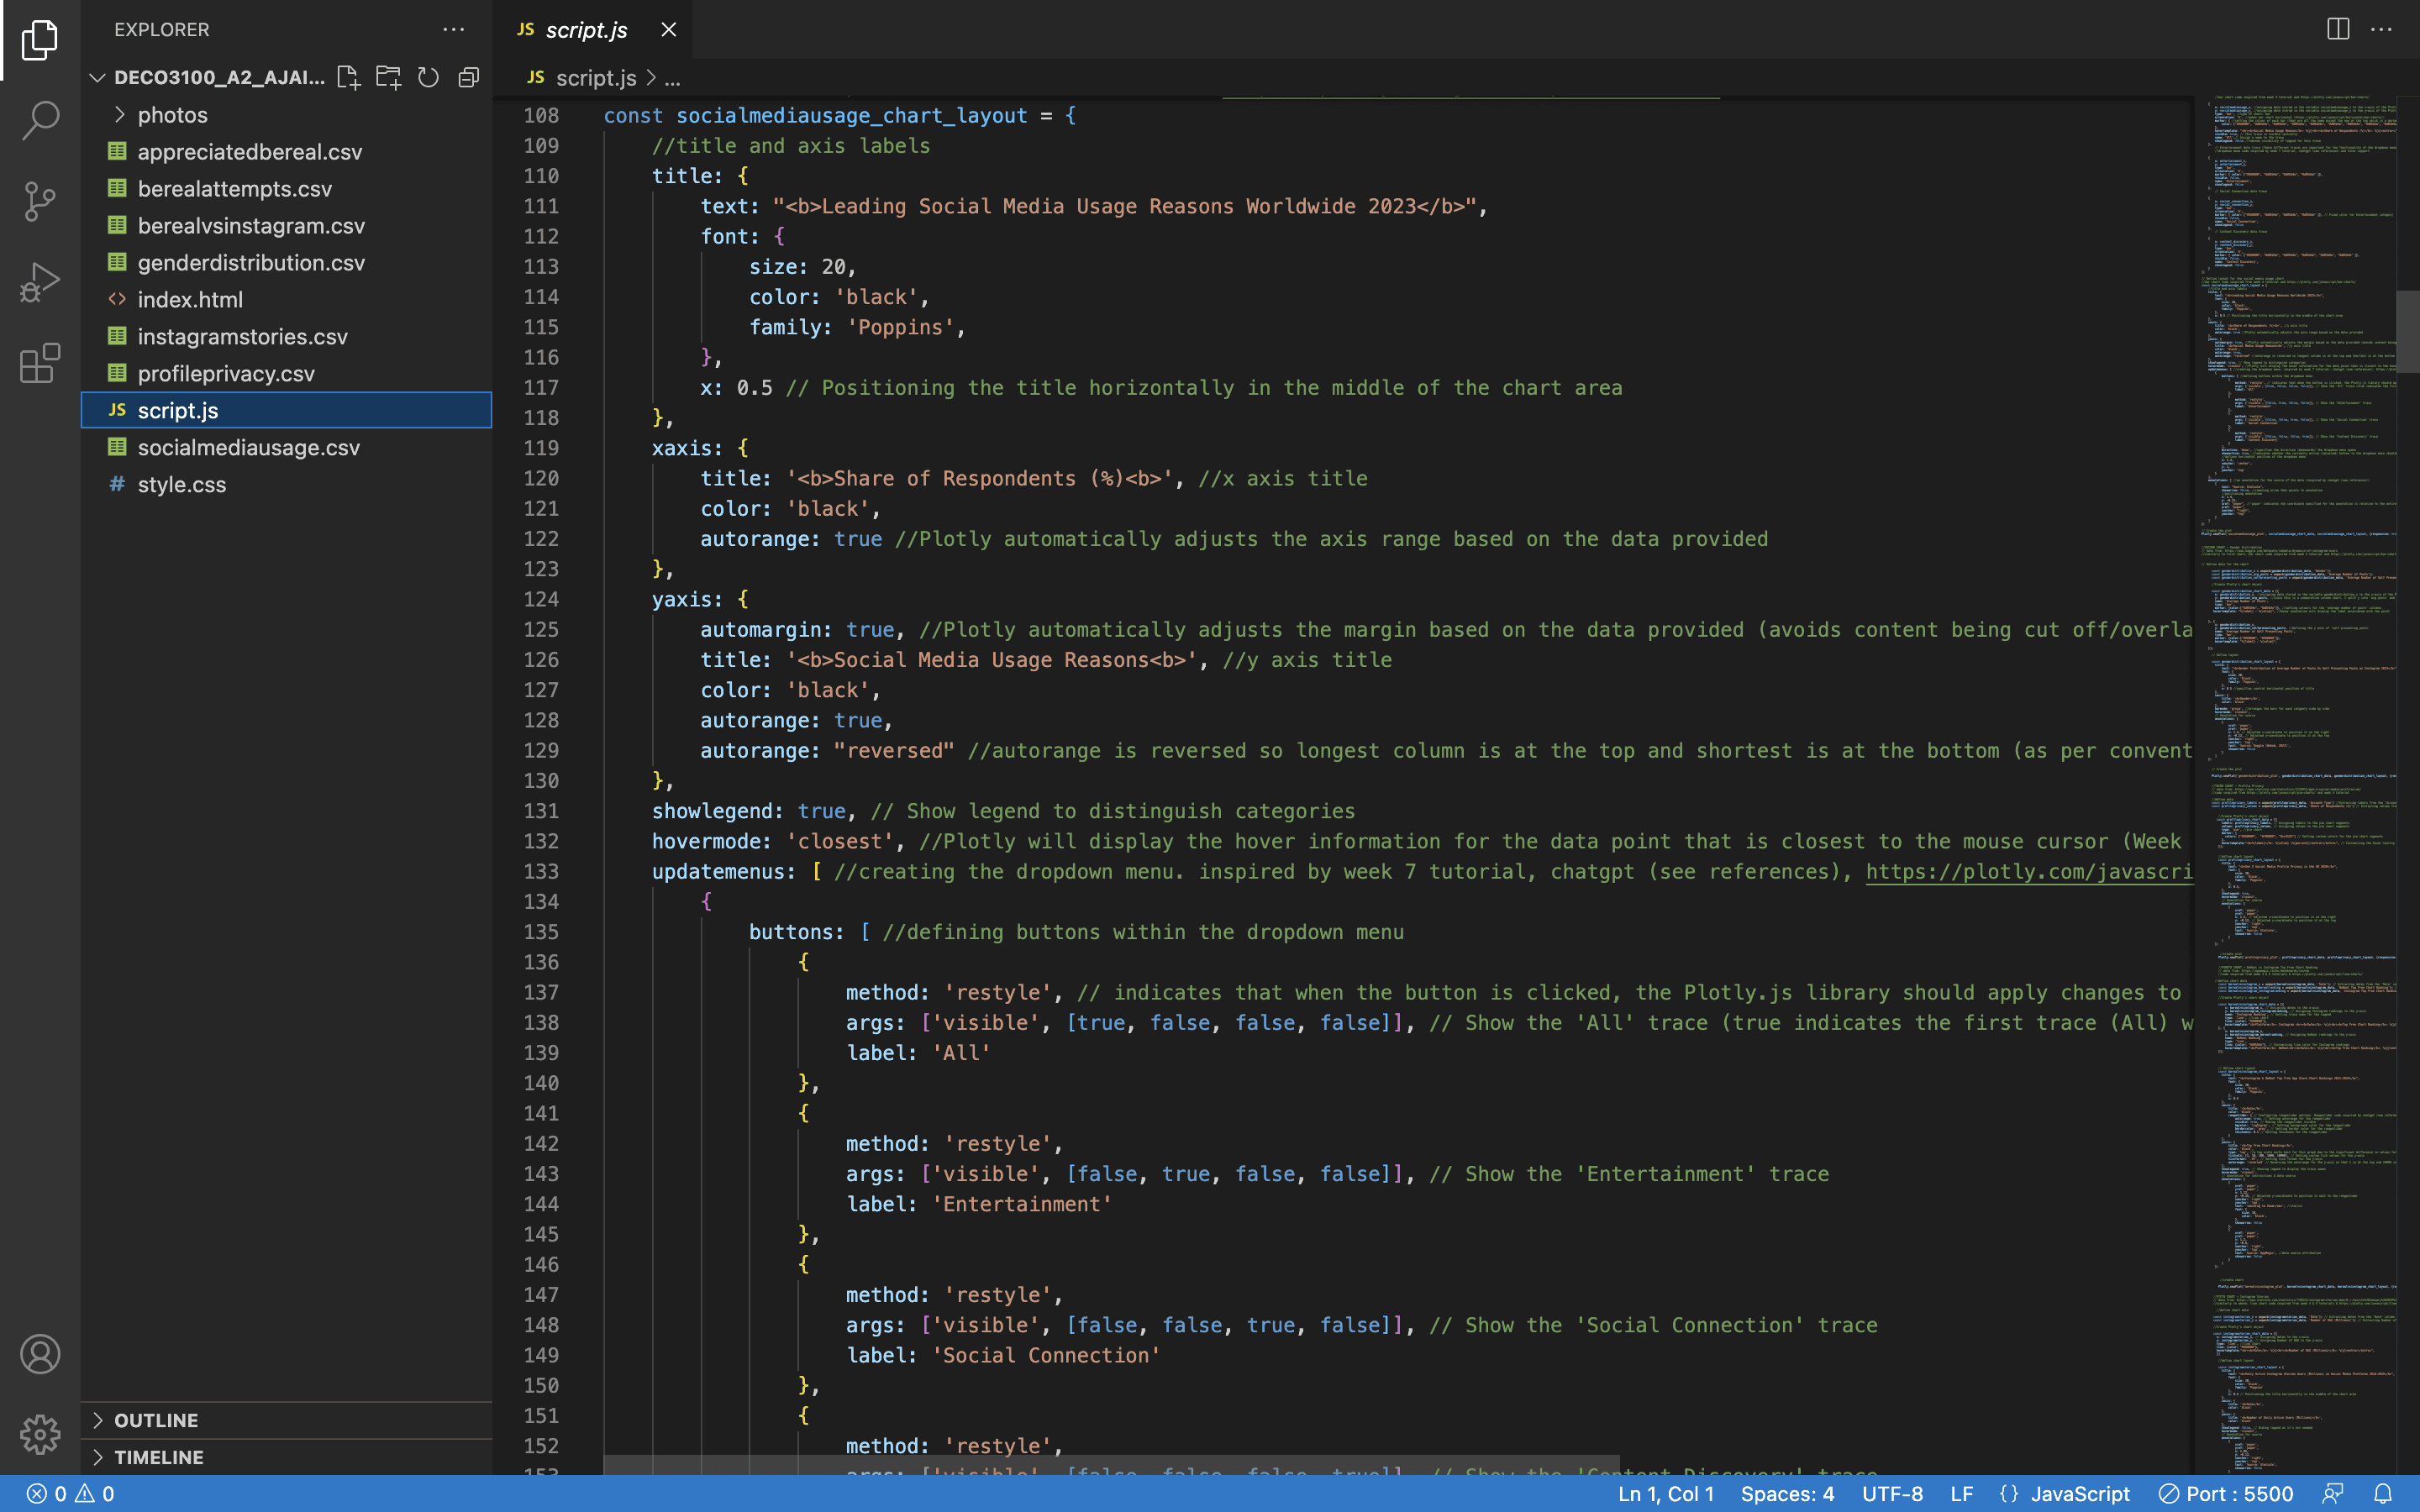This screenshot has width=2420, height=1512.
Task: Split the editor to the right
Action: pyautogui.click(x=2337, y=29)
